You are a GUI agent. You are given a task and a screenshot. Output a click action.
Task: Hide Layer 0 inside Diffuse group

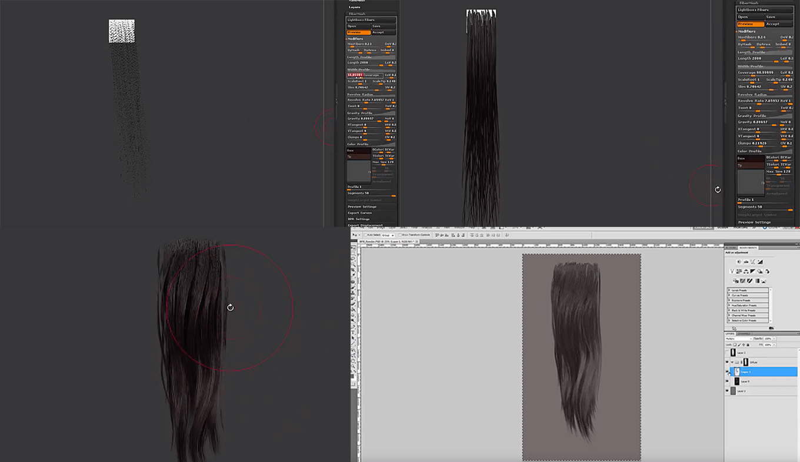pyautogui.click(x=727, y=381)
